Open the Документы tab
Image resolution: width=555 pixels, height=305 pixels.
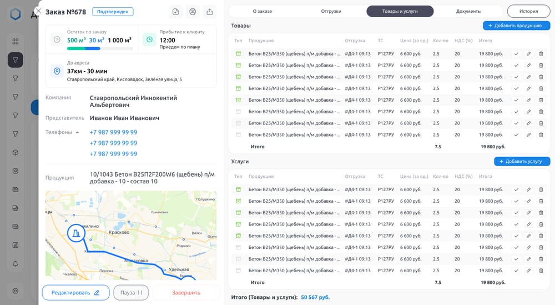(x=468, y=11)
